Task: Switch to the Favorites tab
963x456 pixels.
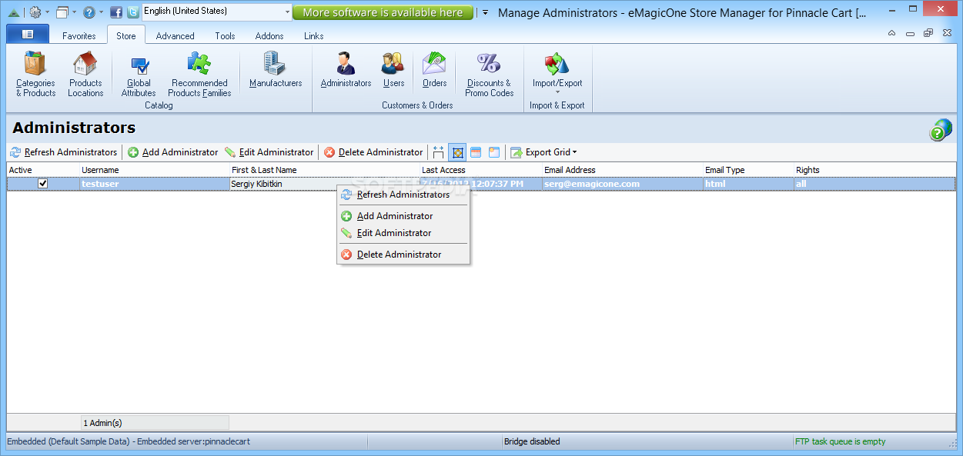Action: click(x=79, y=36)
